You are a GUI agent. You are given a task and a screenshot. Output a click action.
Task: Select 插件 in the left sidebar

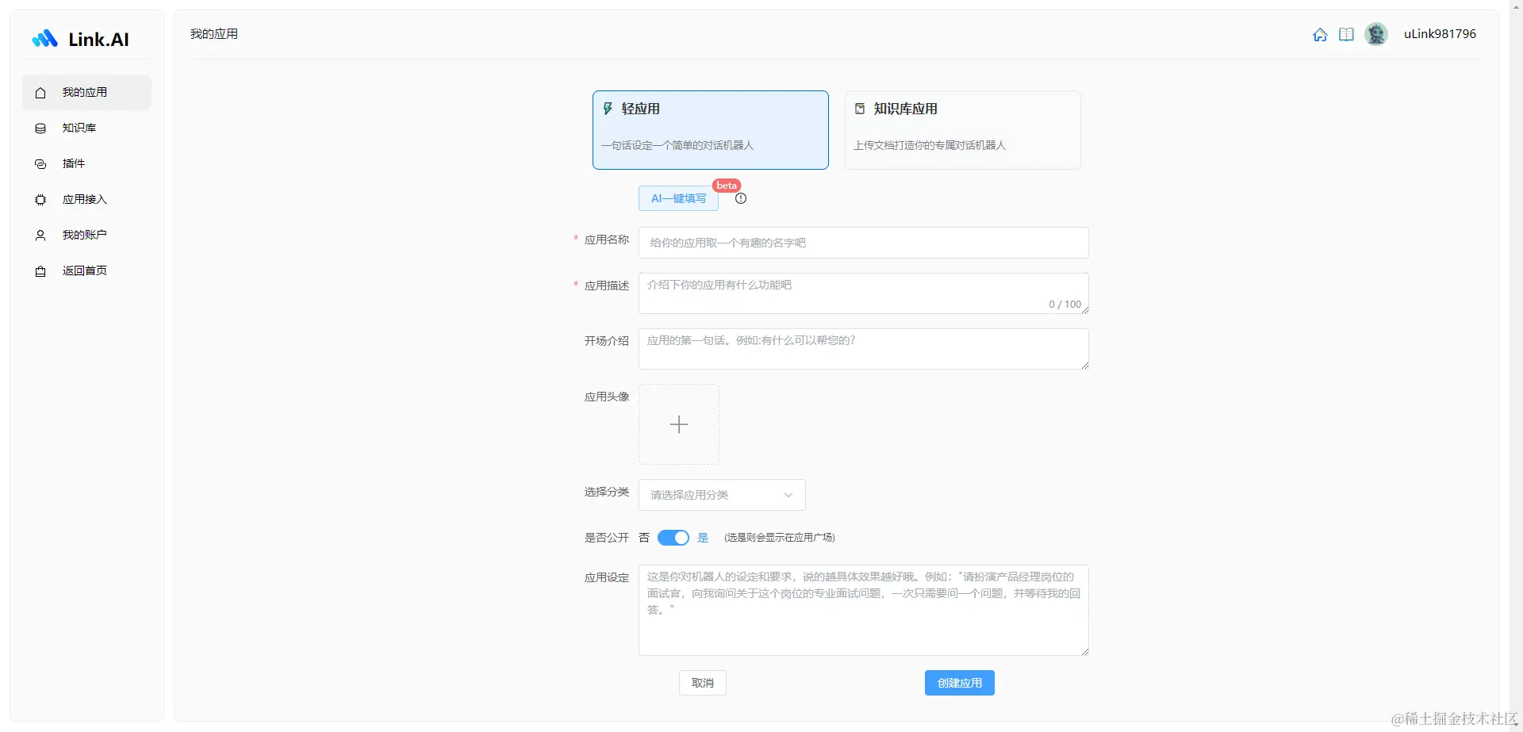(x=73, y=163)
